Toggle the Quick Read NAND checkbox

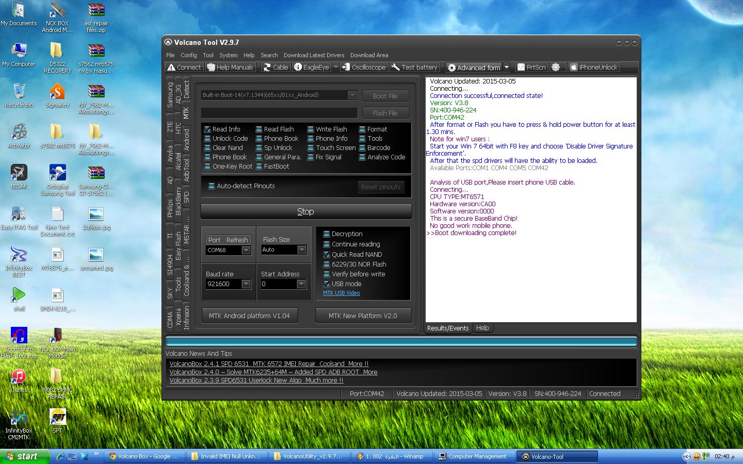tap(326, 254)
